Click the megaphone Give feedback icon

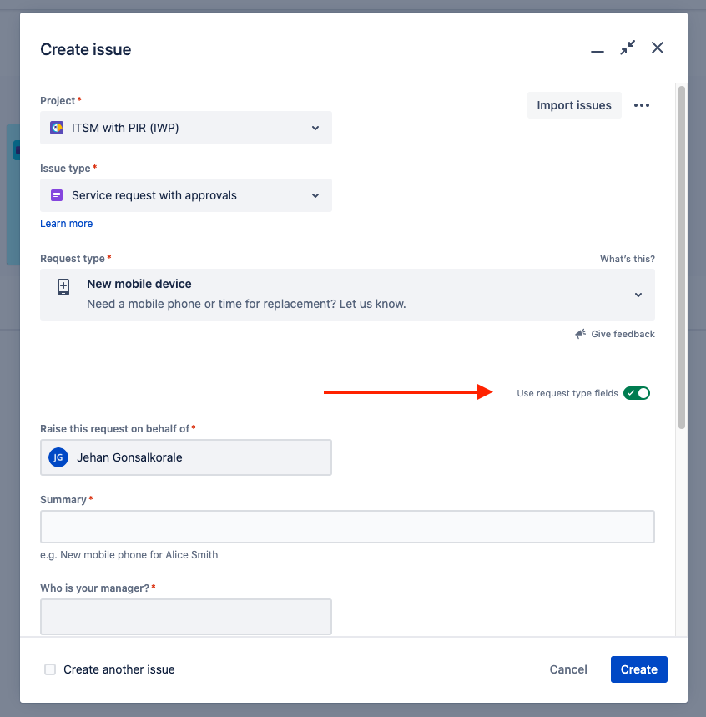coord(580,334)
